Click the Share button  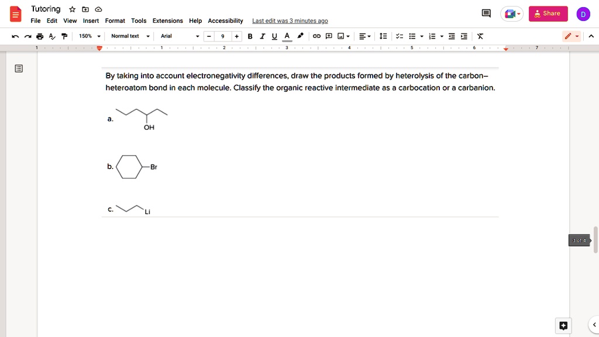click(x=548, y=13)
